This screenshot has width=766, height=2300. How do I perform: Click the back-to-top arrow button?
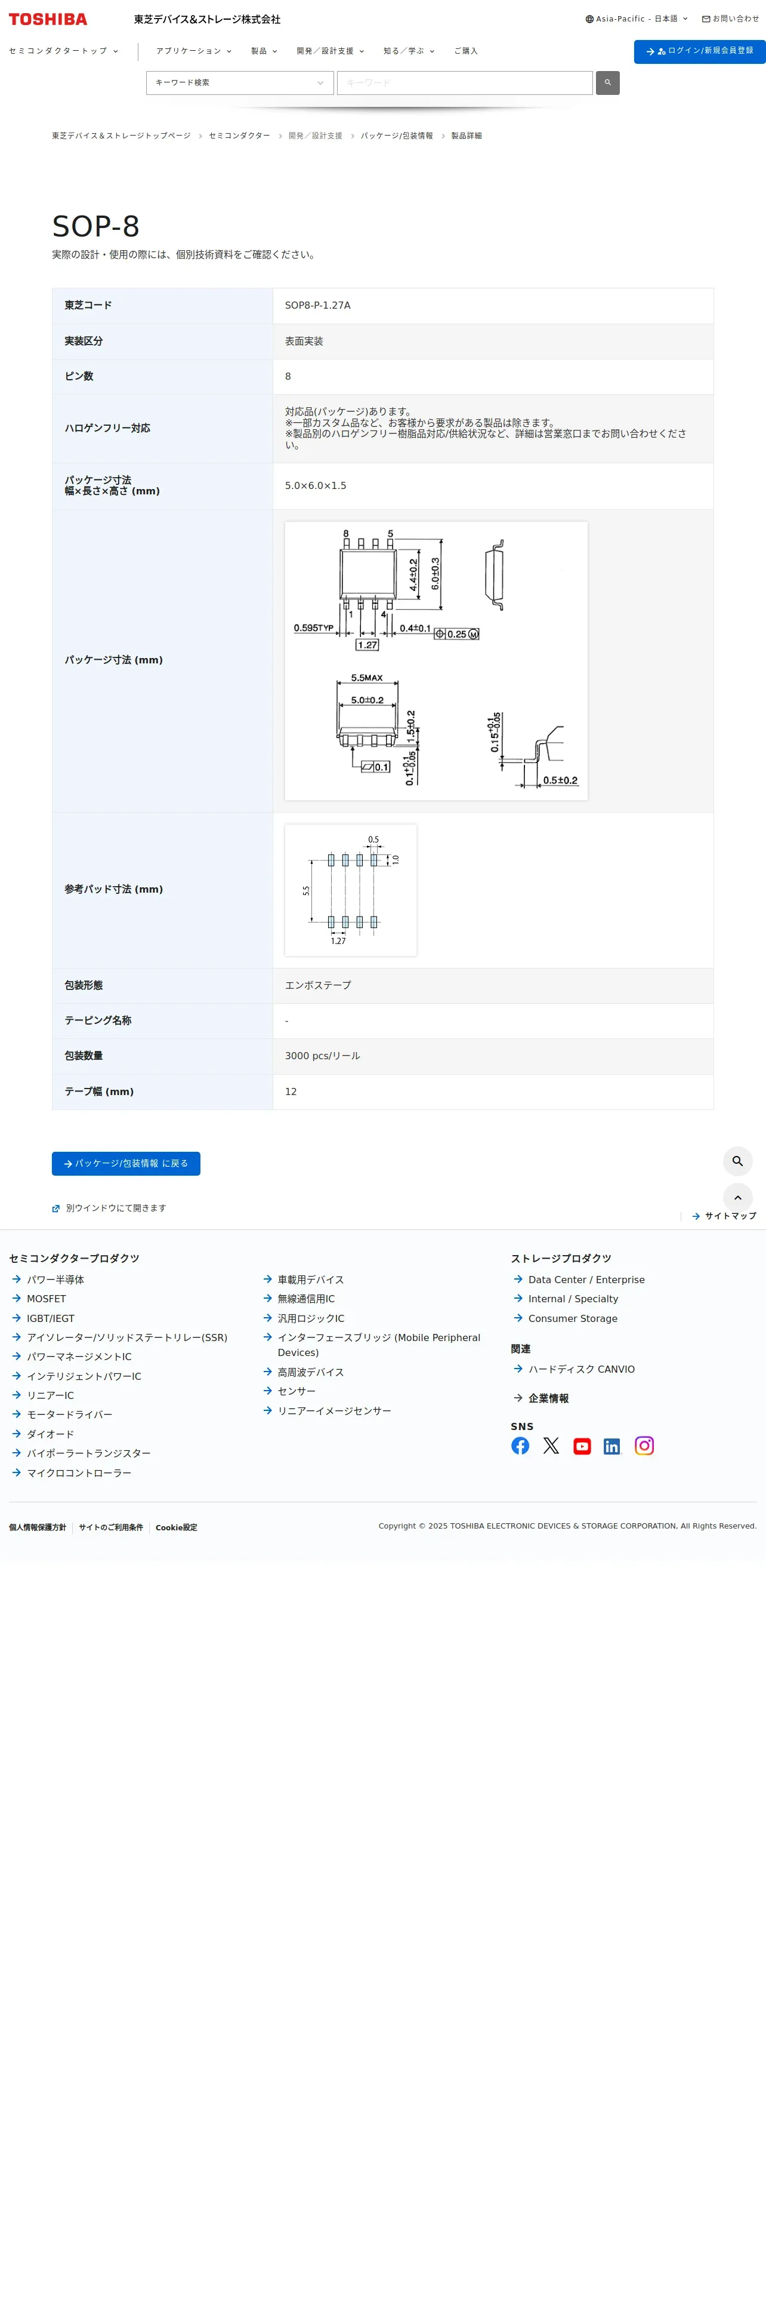coord(737,1197)
